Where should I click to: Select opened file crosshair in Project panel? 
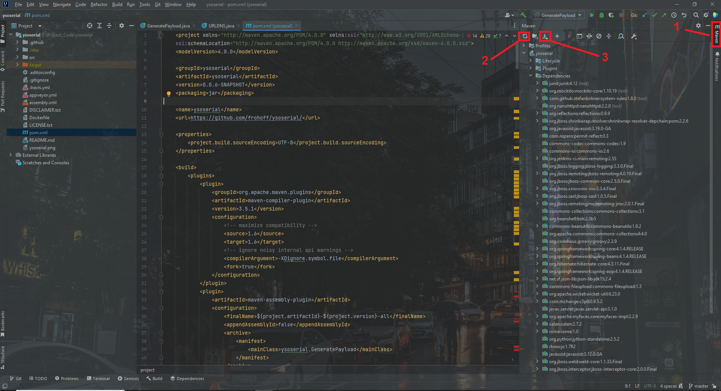tap(90, 26)
